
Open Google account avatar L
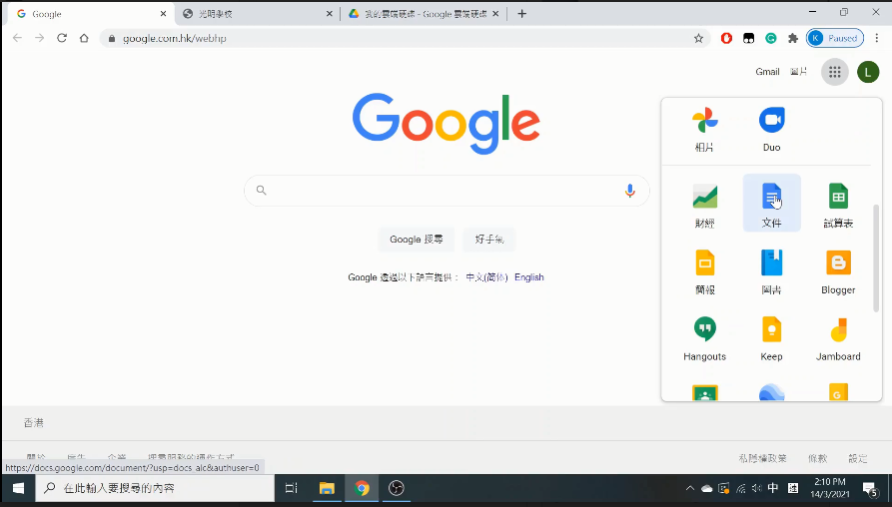point(868,72)
